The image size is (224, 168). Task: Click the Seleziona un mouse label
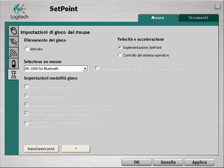click(43, 61)
